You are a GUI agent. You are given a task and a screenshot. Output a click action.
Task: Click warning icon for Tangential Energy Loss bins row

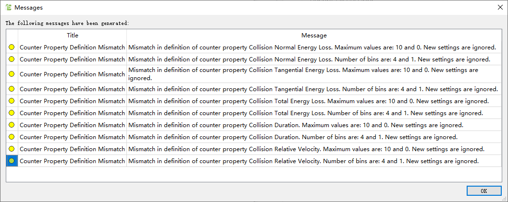(x=12, y=89)
